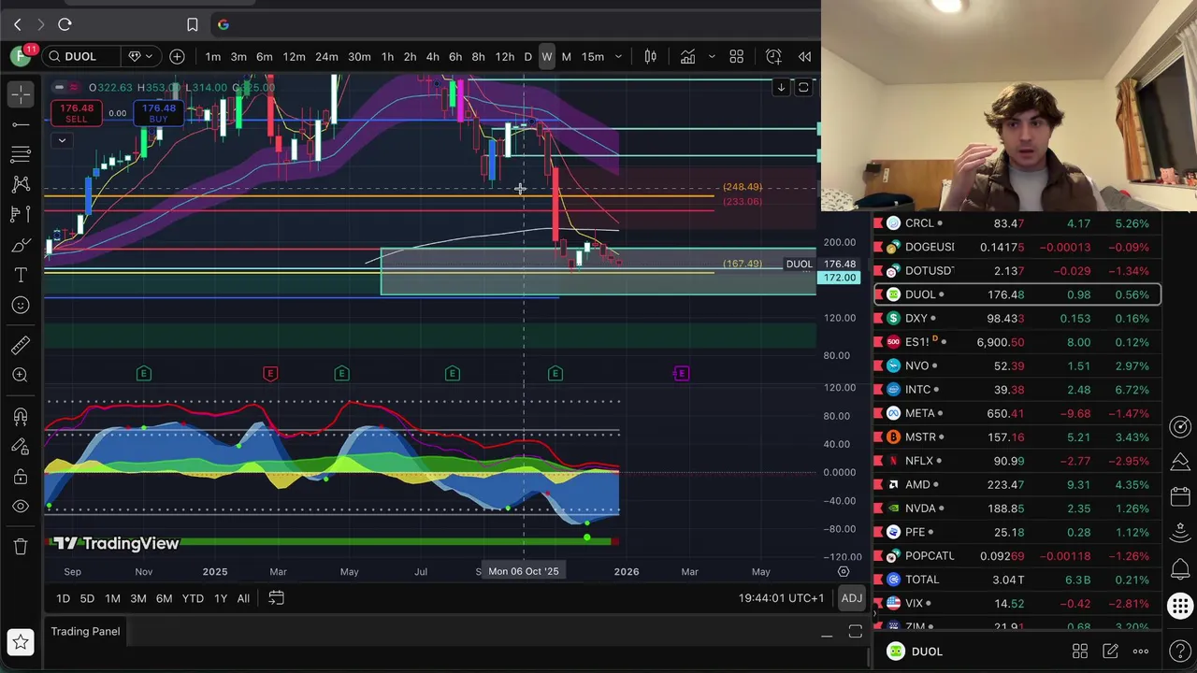Select the ruler measure tool

point(21,345)
